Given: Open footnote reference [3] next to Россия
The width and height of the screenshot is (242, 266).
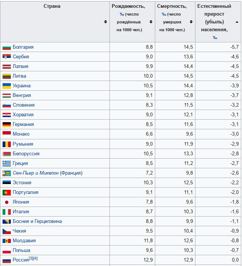Looking at the screenshot, I should coord(31,258).
